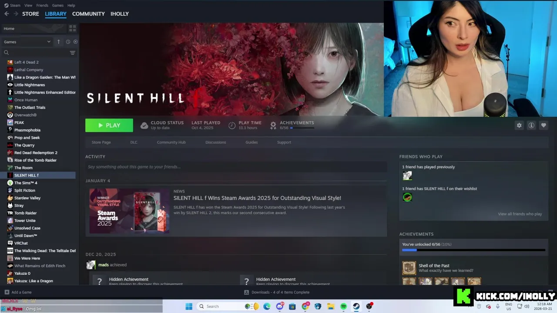Open the Support link
Screen dimensions: 557x313
pos(284,142)
